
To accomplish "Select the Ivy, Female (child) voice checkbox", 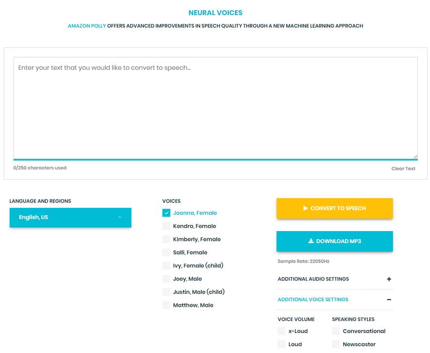I will (166, 266).
